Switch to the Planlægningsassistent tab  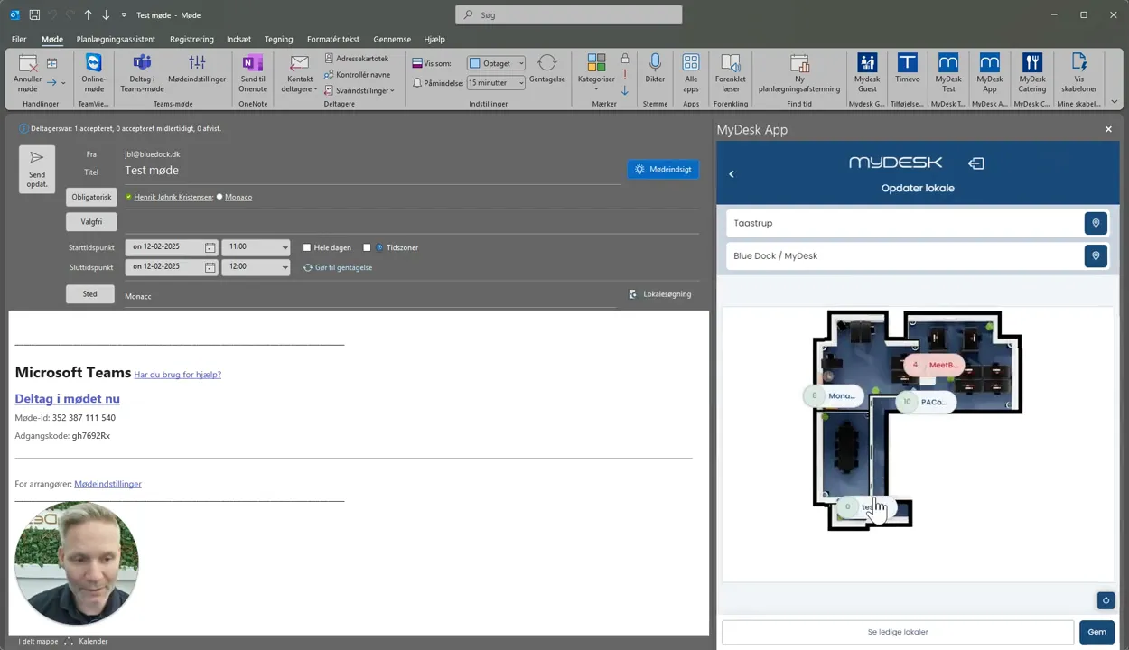(x=116, y=39)
